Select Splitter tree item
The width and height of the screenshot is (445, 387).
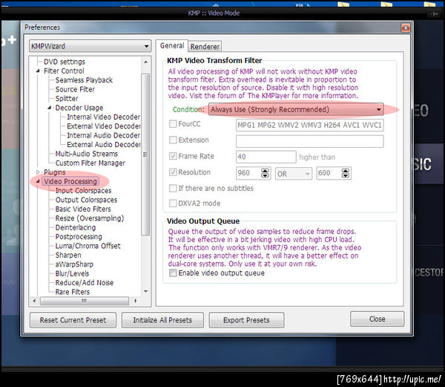pos(67,99)
